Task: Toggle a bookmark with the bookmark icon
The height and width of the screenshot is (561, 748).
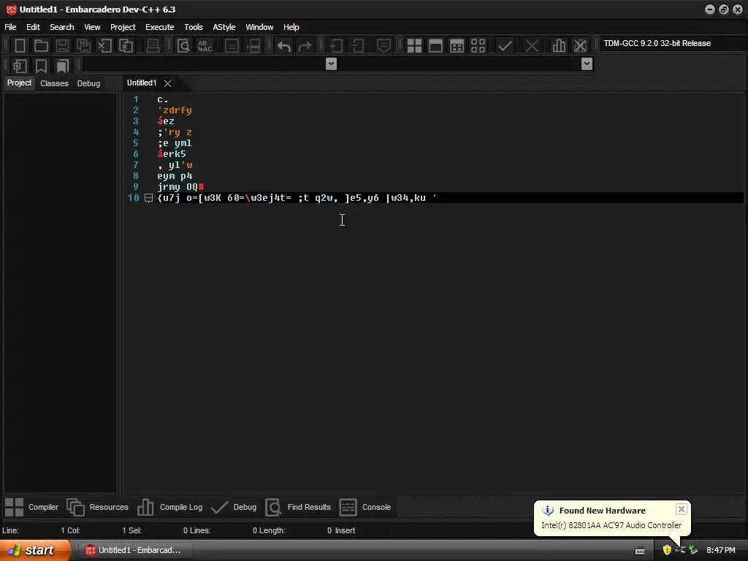Action: tap(42, 66)
